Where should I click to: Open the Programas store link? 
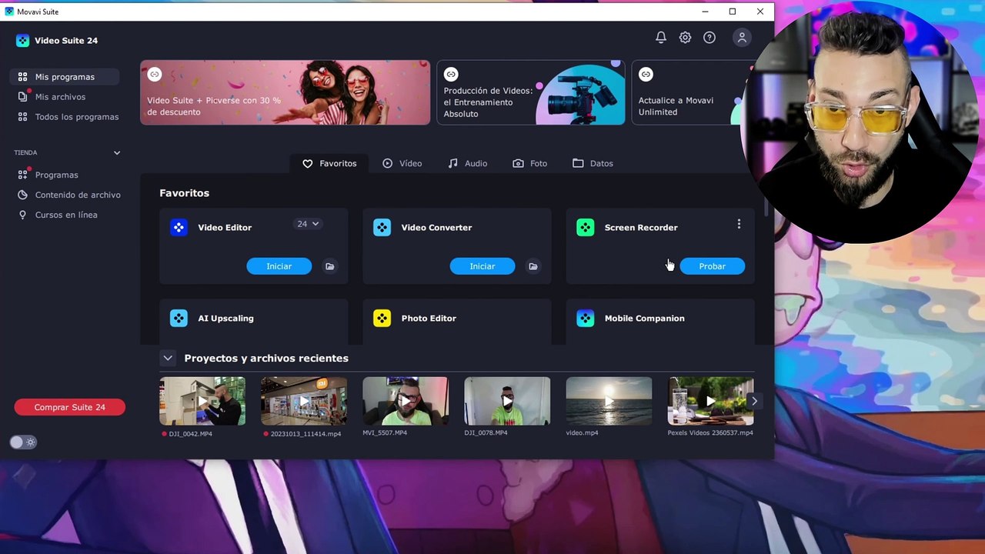coord(56,175)
